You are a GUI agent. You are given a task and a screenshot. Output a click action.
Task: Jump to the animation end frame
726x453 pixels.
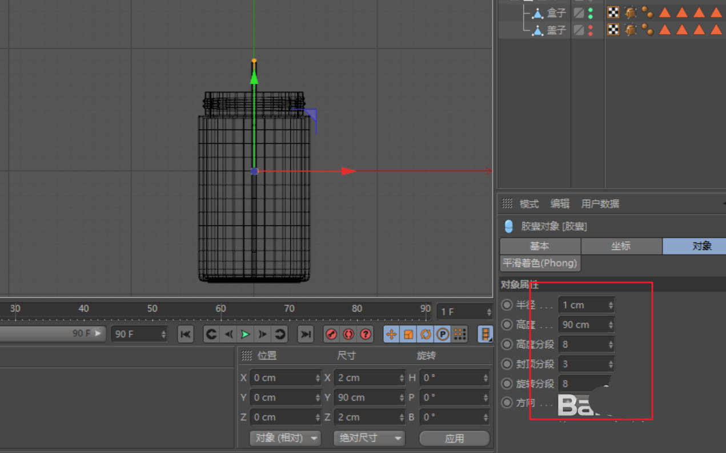[306, 334]
